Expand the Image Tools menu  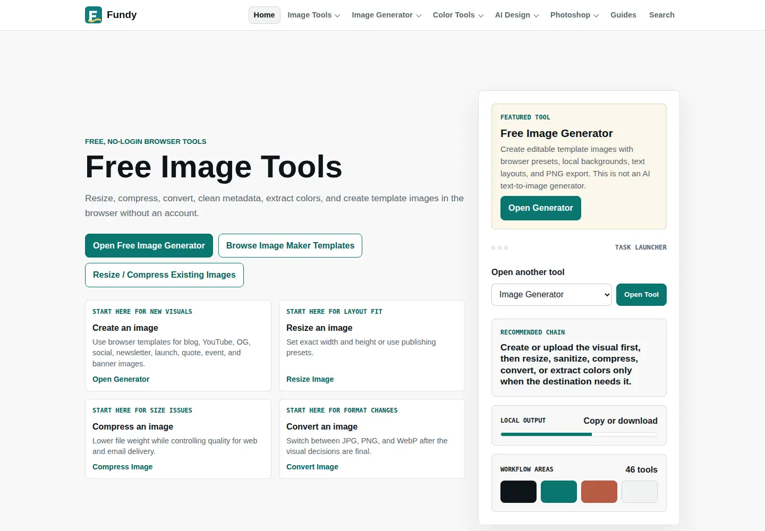tap(313, 15)
